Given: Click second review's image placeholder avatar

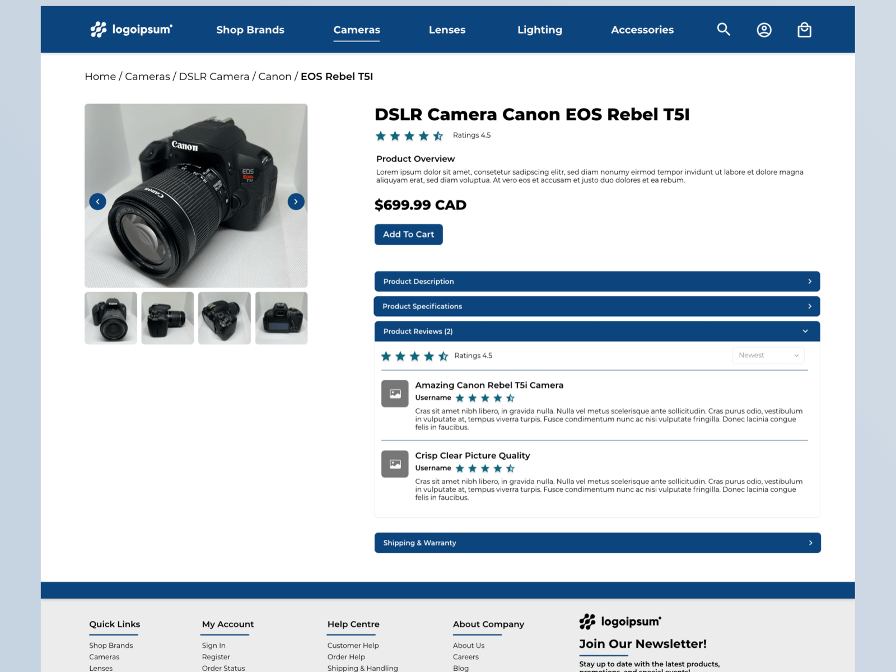Looking at the screenshot, I should click(x=395, y=464).
